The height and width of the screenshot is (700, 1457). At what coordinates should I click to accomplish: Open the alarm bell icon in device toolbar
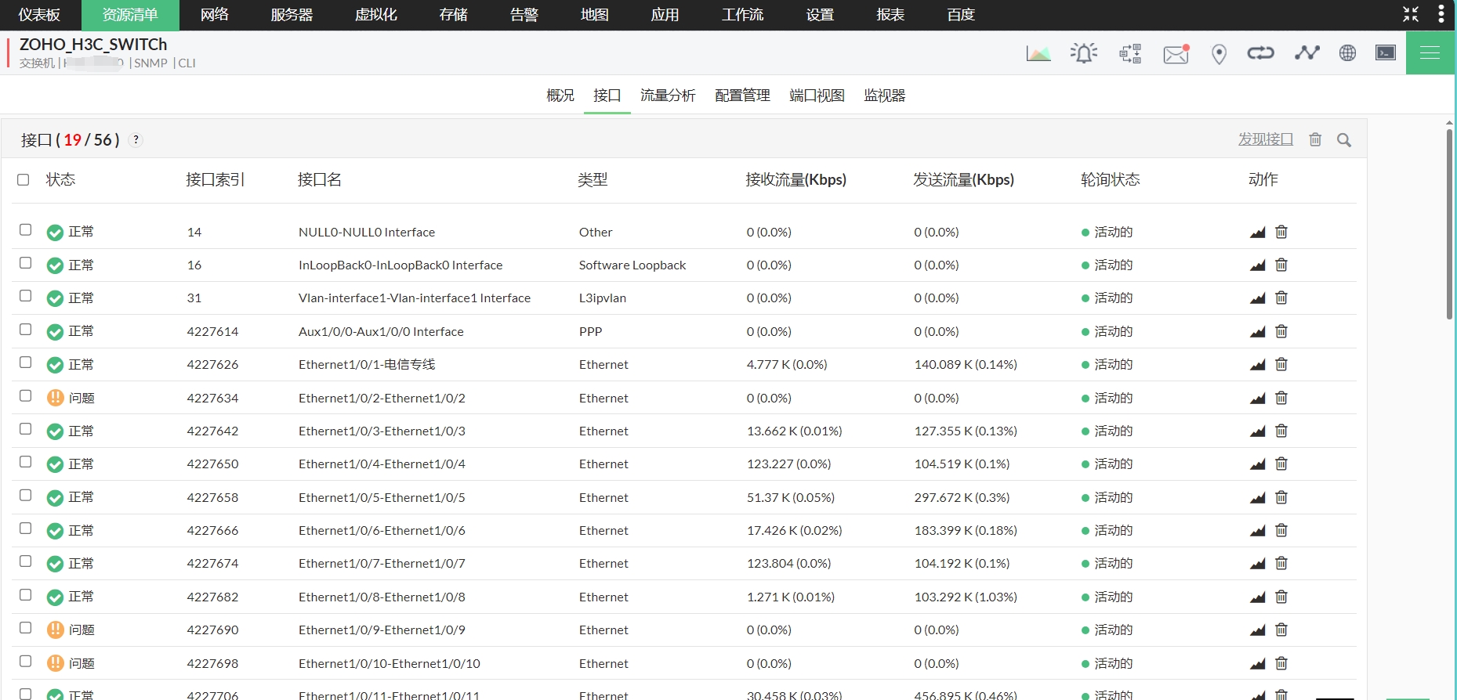[x=1083, y=53]
